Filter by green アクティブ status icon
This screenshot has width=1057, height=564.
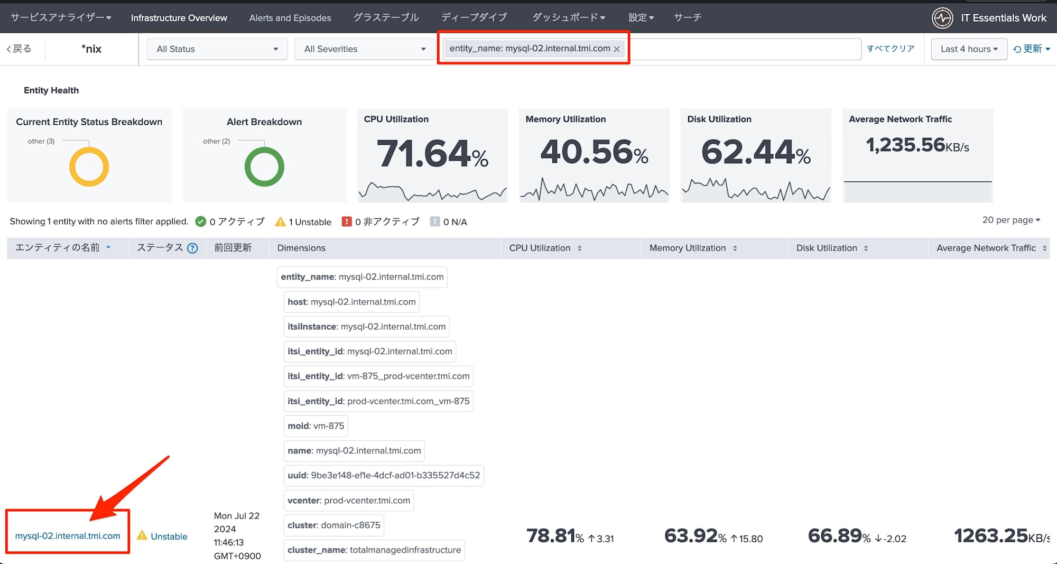point(200,221)
